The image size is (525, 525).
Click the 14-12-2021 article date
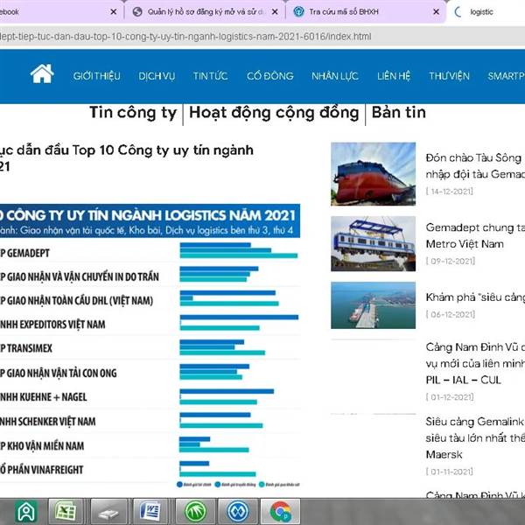450,191
